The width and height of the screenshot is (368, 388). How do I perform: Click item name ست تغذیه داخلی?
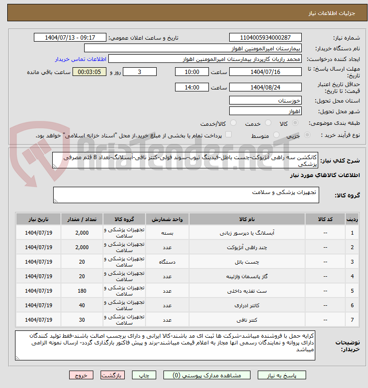[247, 291]
